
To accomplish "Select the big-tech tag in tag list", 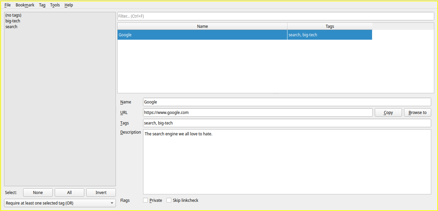I will (x=60, y=21).
